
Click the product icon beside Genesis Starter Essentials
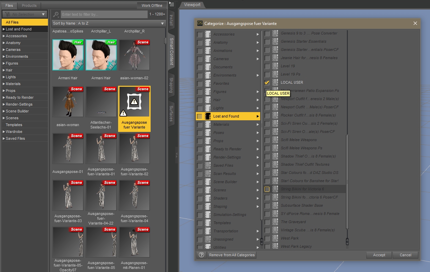pyautogui.click(x=275, y=41)
